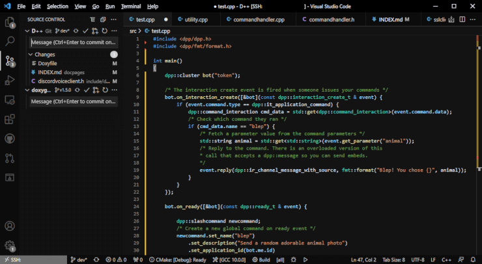Open the Manage gear icon
The width and height of the screenshot is (482, 264).
click(x=10, y=246)
